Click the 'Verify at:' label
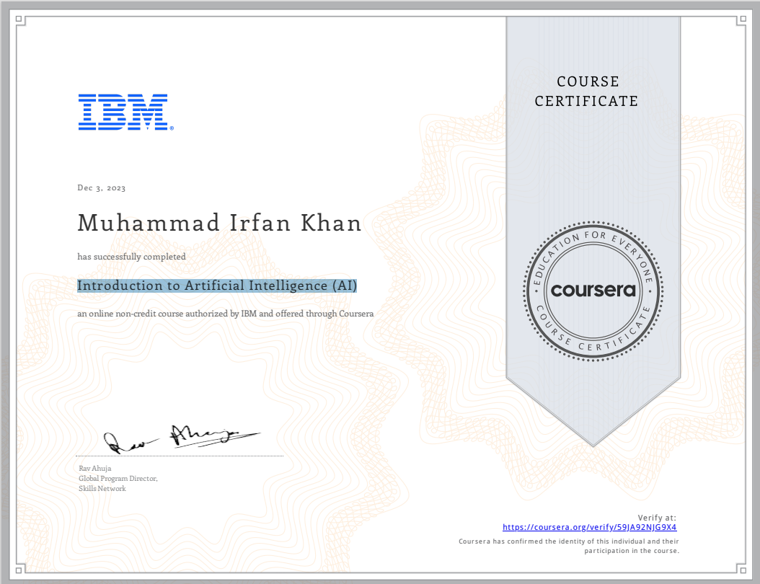760x584 pixels. pos(657,518)
